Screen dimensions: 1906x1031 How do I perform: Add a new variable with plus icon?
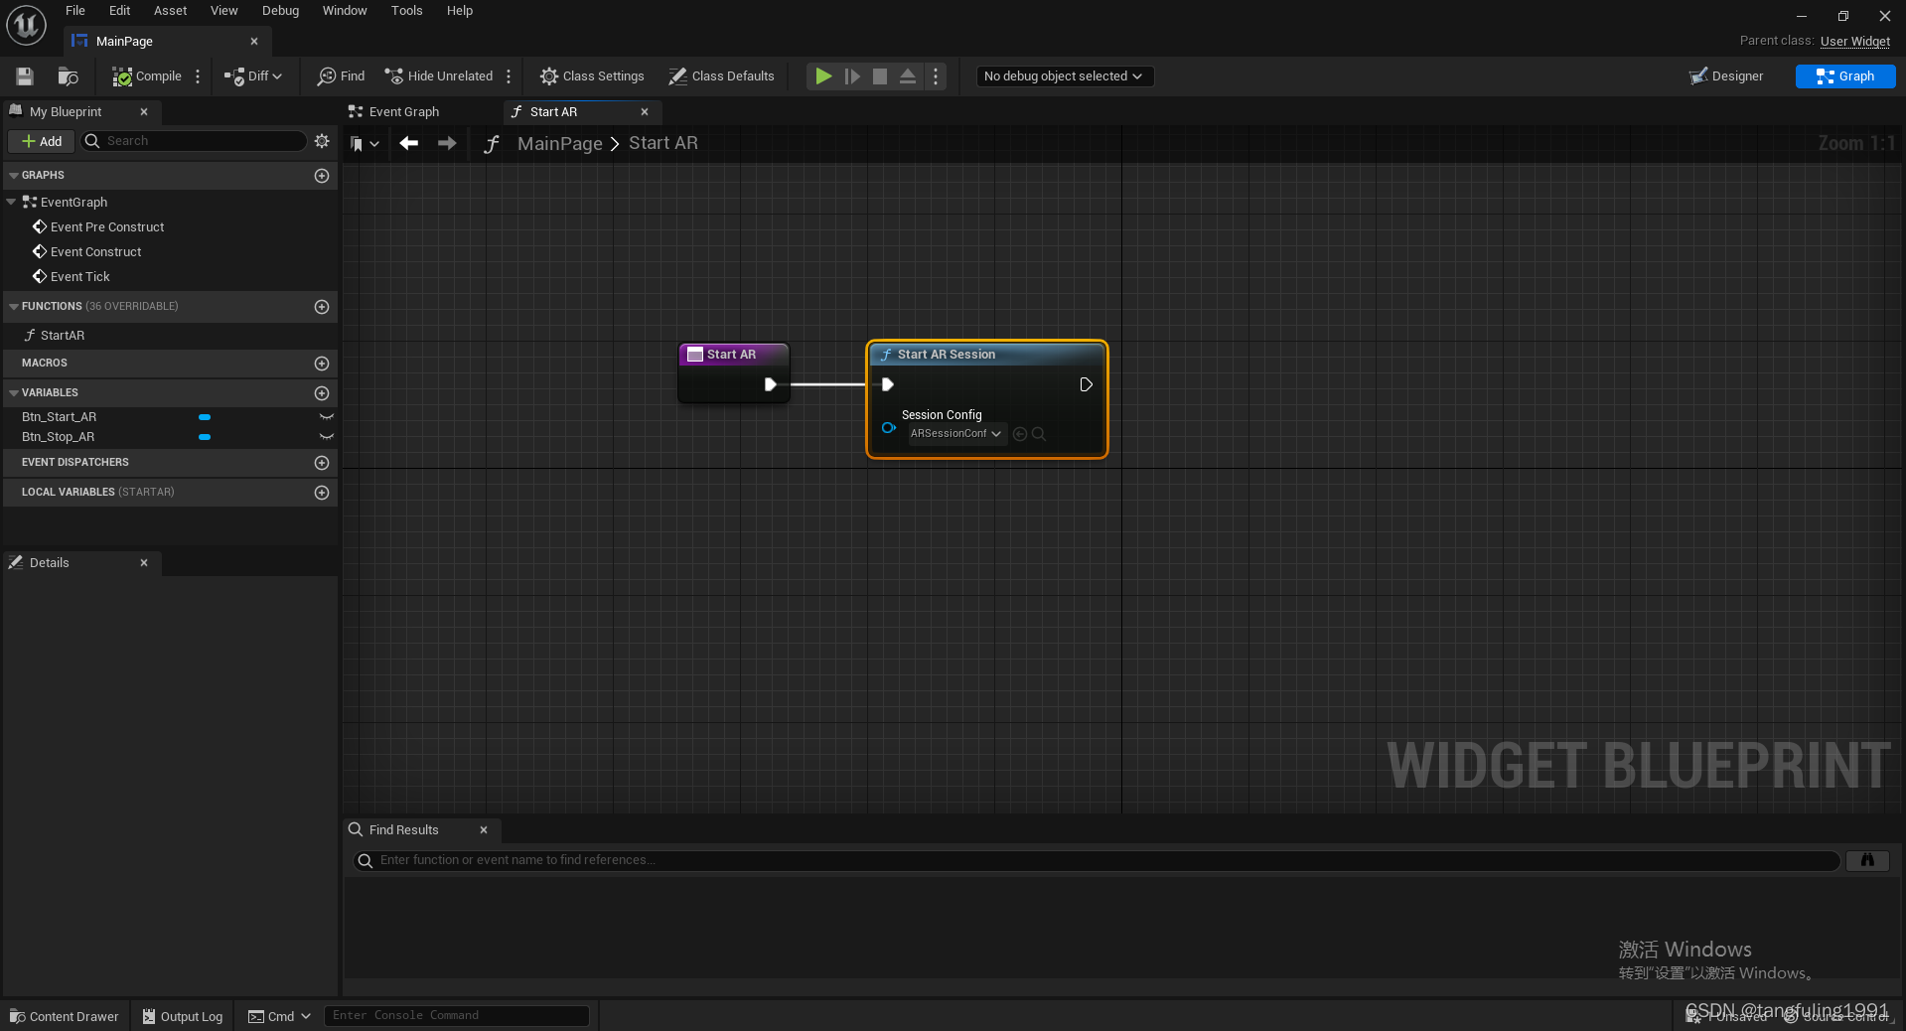[322, 393]
